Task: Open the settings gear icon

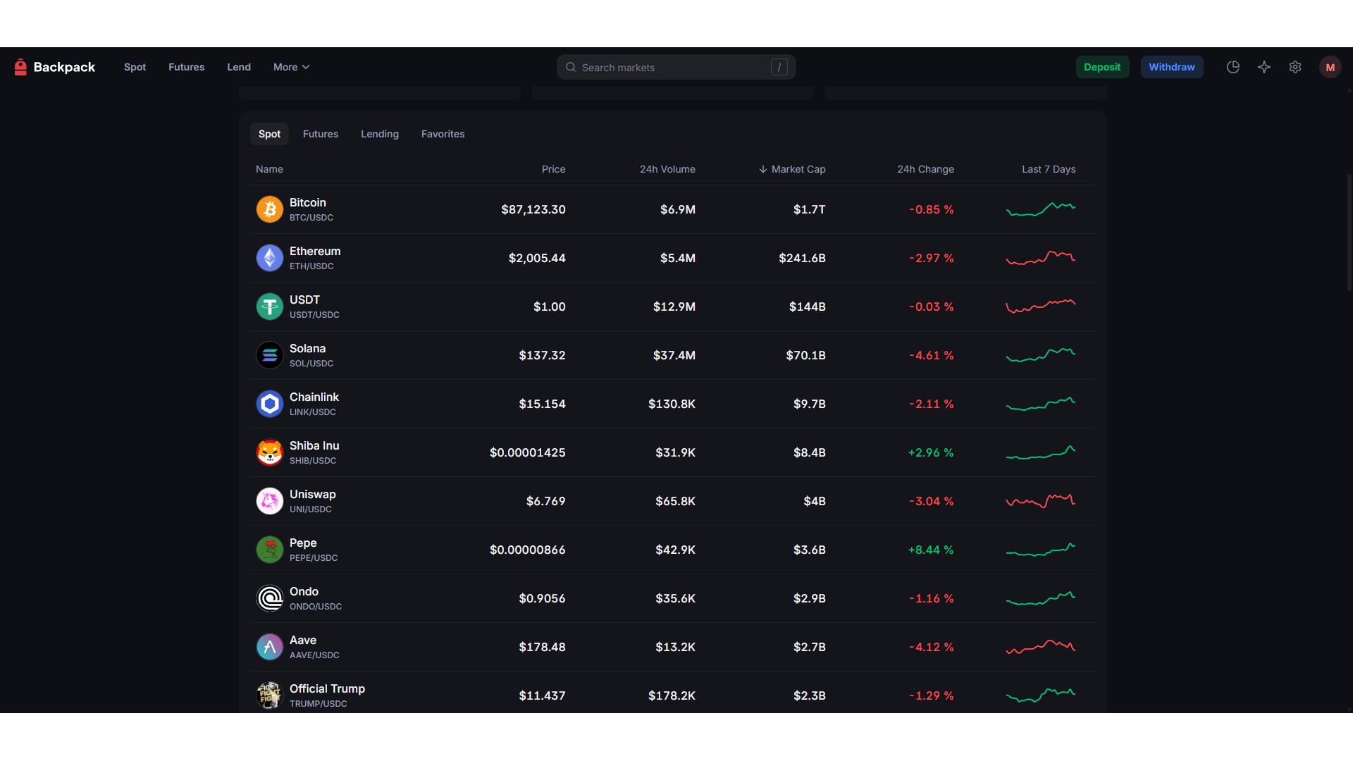Action: (1295, 67)
